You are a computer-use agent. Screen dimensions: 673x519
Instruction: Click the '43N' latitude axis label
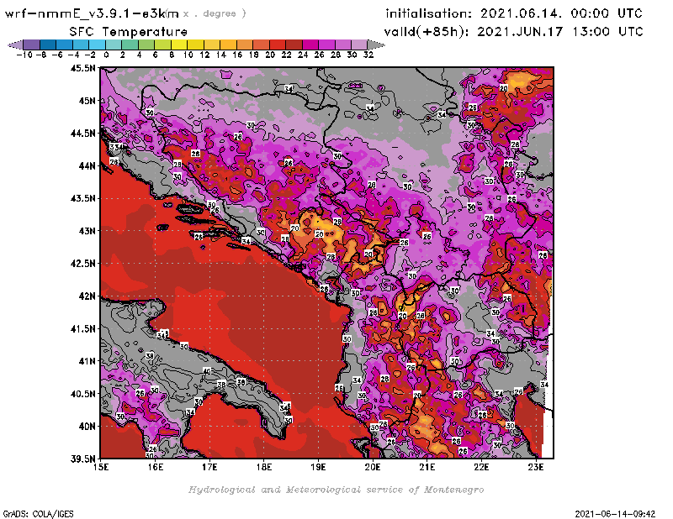coord(87,231)
